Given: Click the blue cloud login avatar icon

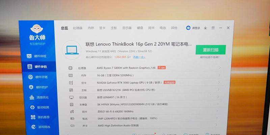Looking at the screenshot, I should (x=188, y=28).
